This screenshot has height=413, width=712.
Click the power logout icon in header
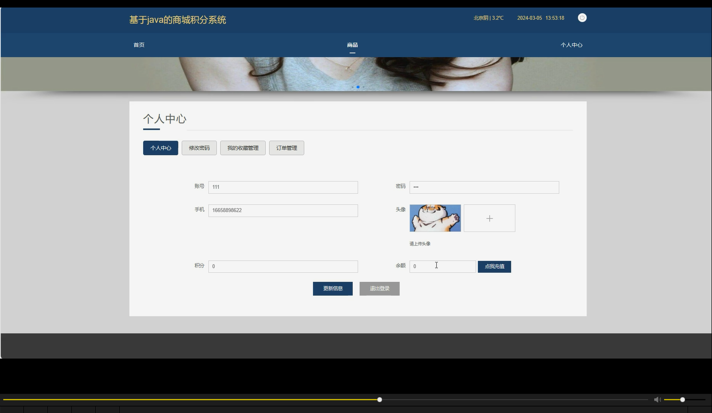(x=582, y=17)
